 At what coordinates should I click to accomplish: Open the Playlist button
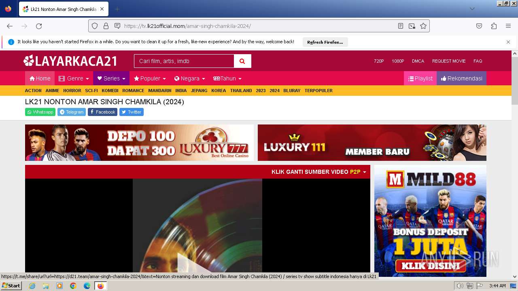(420, 78)
